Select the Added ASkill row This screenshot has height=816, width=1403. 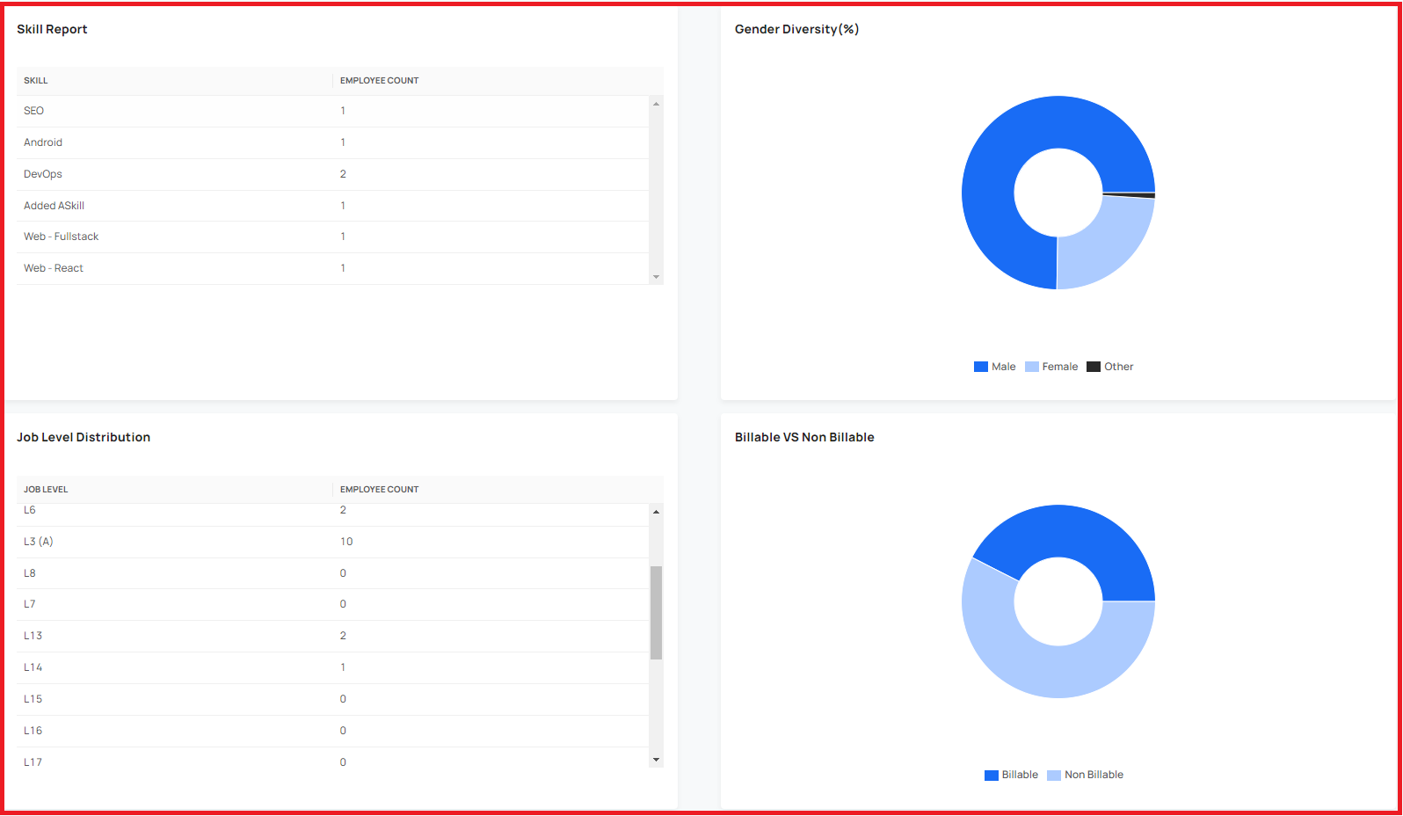pos(333,206)
